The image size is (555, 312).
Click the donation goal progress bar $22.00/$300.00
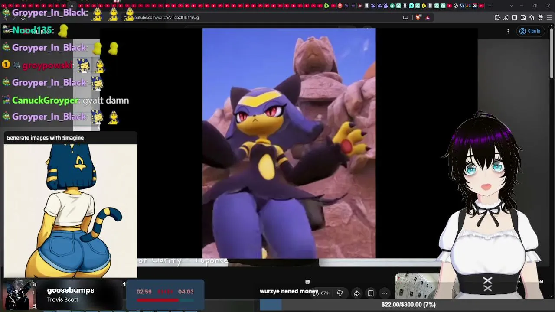point(408,305)
